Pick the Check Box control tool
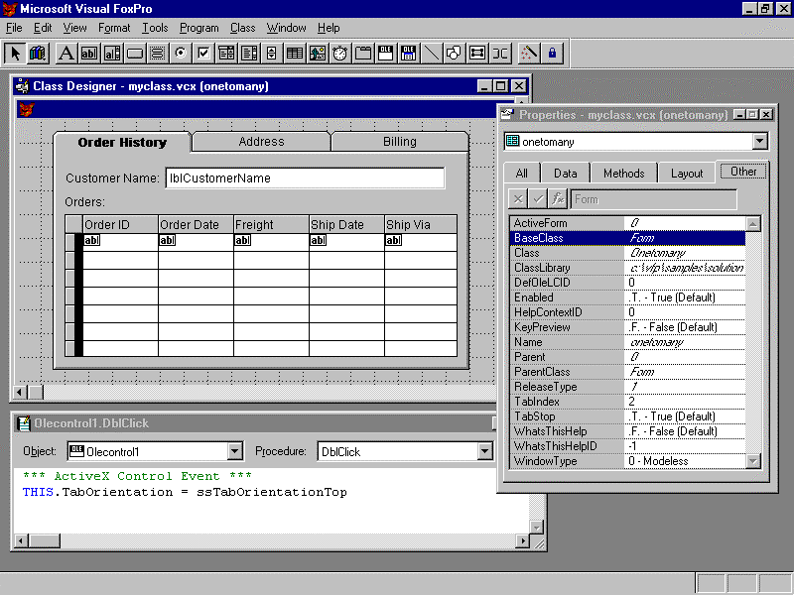This screenshot has width=794, height=595. point(203,54)
